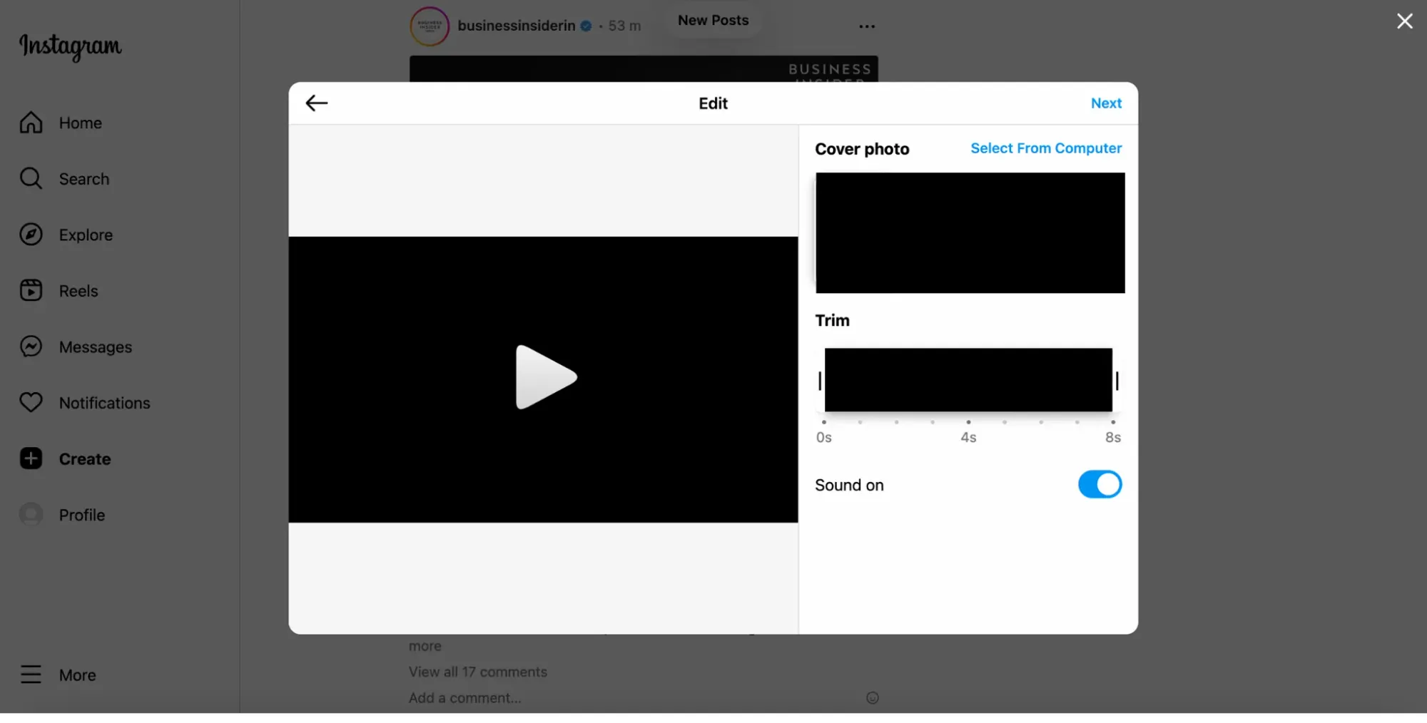The height and width of the screenshot is (723, 1427).
Task: Open the Profile avatar icon
Action: click(31, 514)
